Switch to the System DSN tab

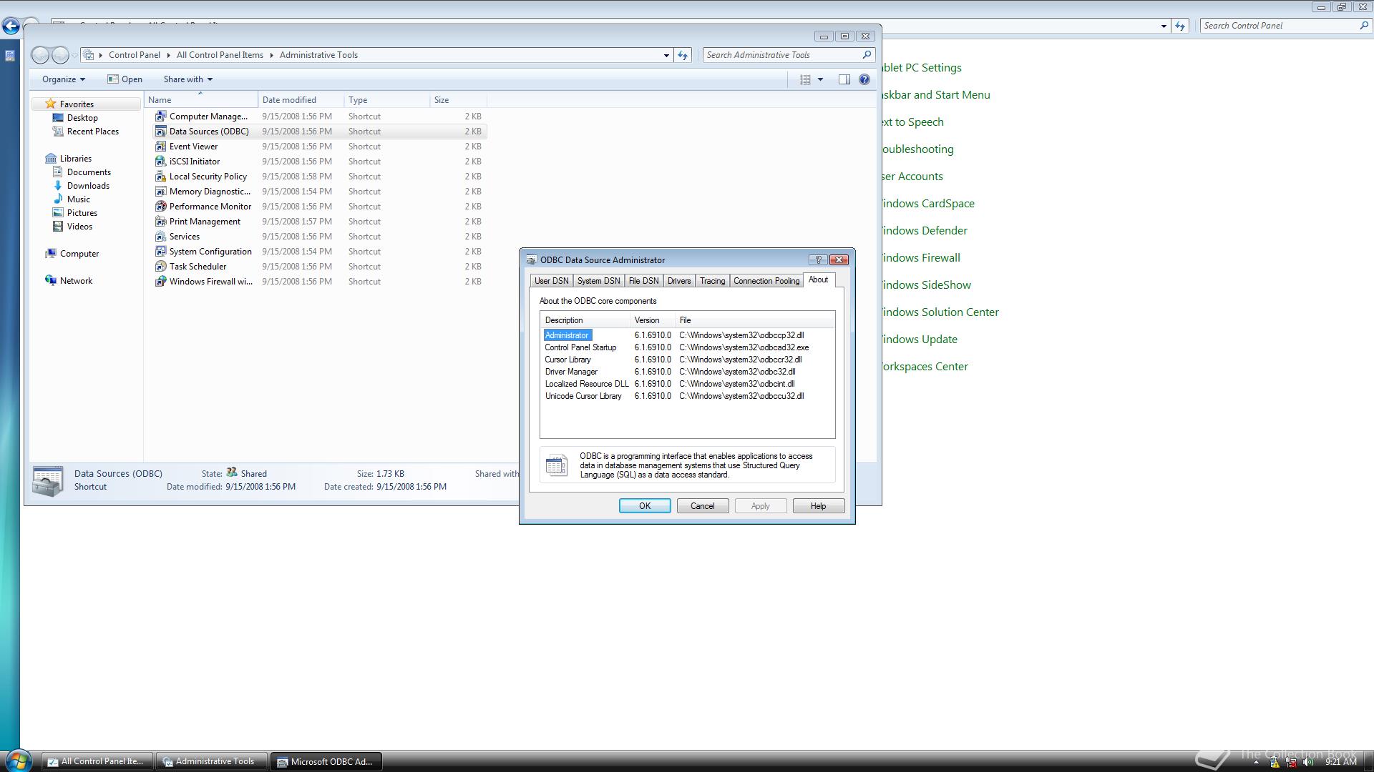[x=598, y=281]
